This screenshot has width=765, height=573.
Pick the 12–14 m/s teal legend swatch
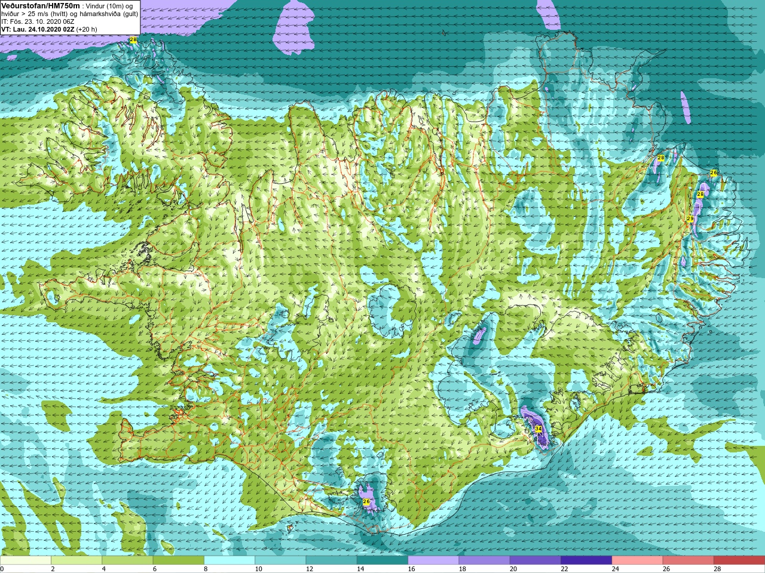331,560
